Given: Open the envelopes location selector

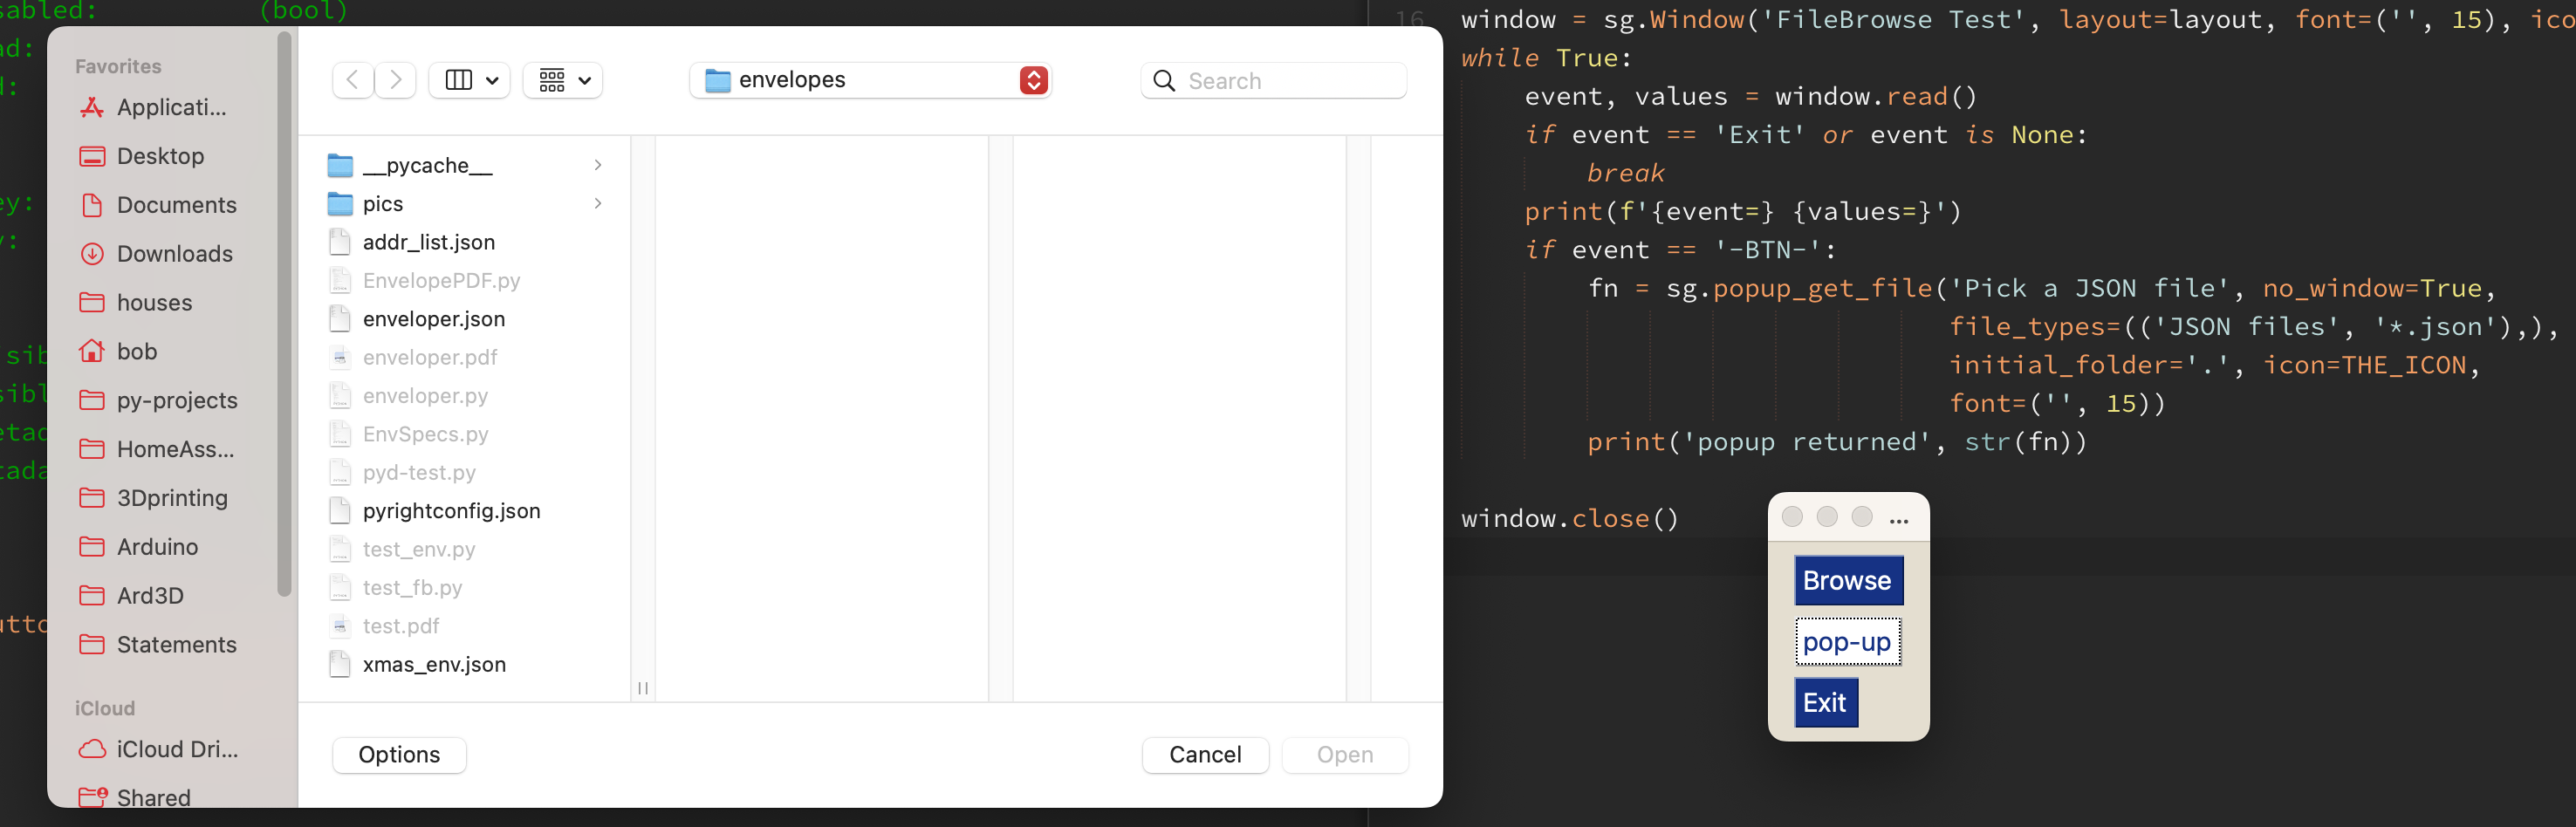Looking at the screenshot, I should [868, 80].
